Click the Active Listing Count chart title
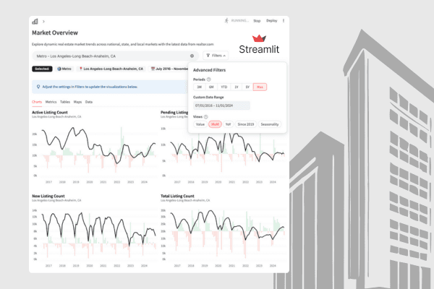434x289 pixels. pos(50,112)
